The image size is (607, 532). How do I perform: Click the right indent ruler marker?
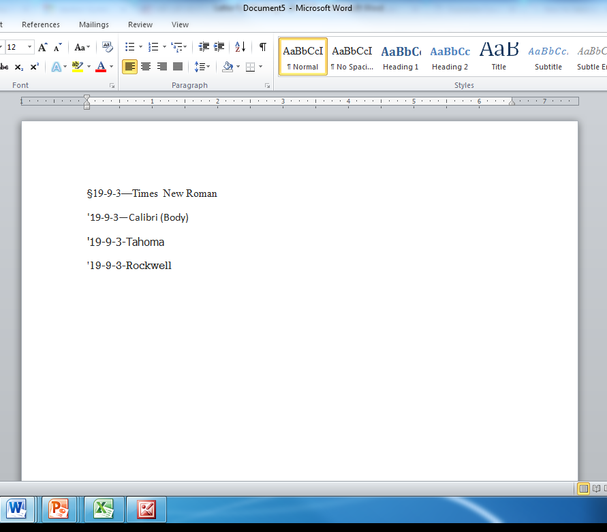pyautogui.click(x=512, y=101)
